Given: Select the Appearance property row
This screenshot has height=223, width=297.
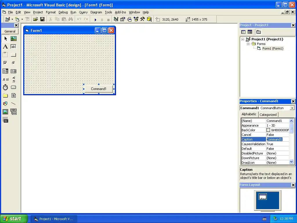Looking at the screenshot, I should [x=265, y=125].
